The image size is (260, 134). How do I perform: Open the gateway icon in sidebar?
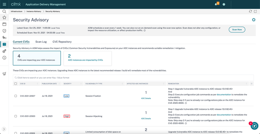point(4,37)
